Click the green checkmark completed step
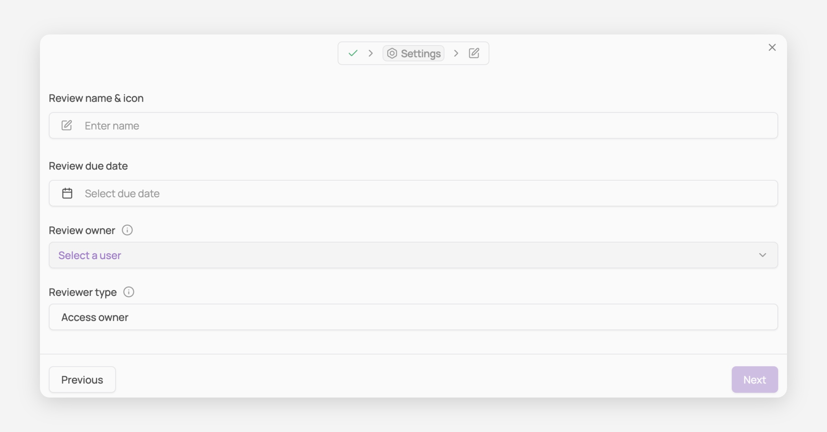The image size is (827, 432). point(353,53)
